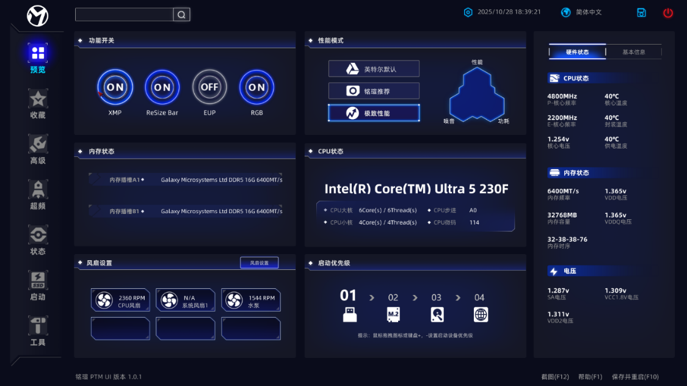Viewport: 687px width, 386px height.
Task: Click the CPU风扇 fan icon
Action: pyautogui.click(x=104, y=300)
